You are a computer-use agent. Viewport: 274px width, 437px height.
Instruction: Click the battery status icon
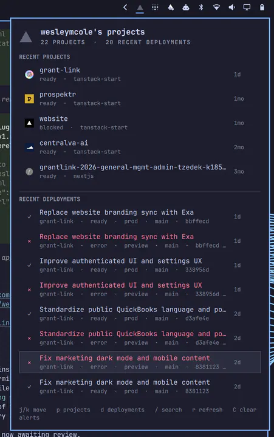tap(262, 7)
